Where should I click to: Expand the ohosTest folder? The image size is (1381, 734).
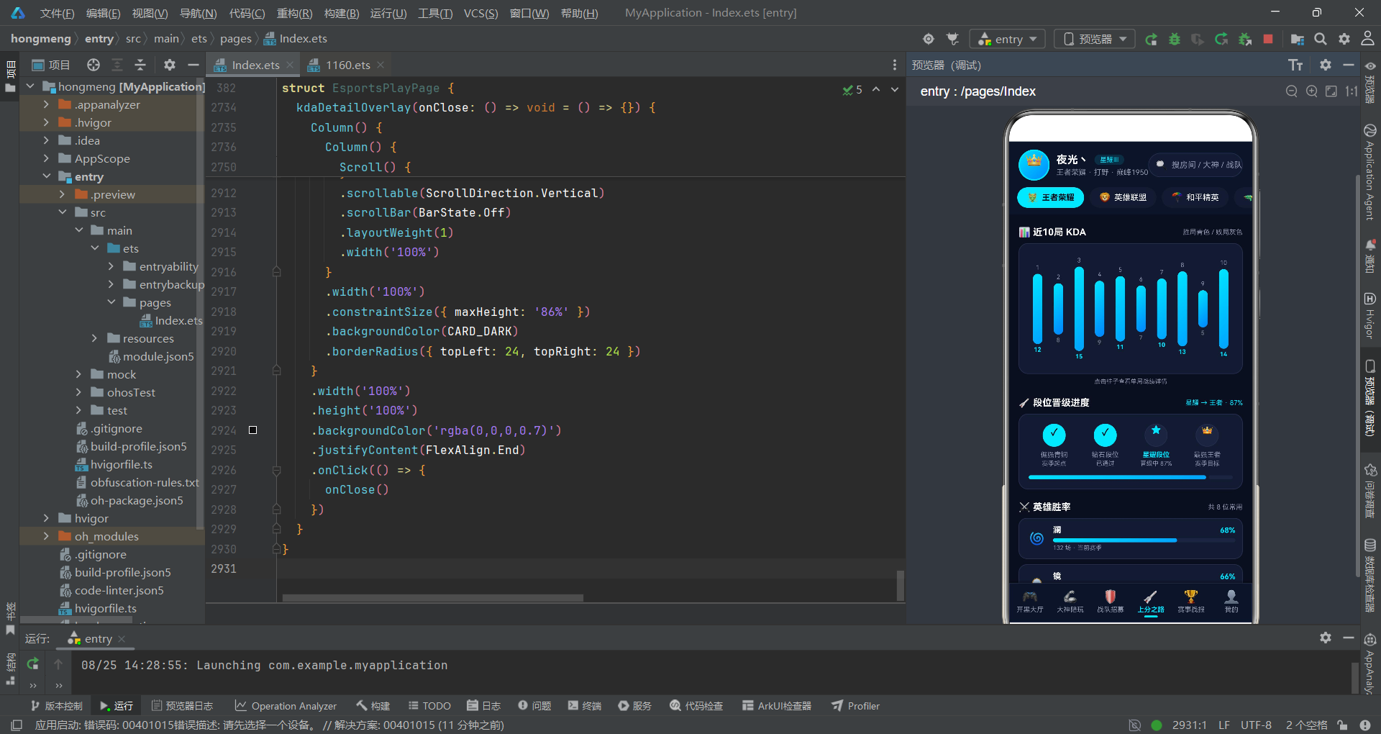pyautogui.click(x=78, y=392)
